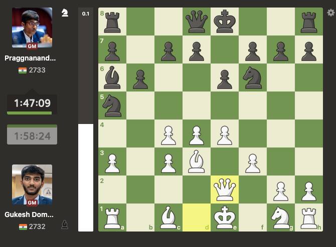Select the black king on e8
This screenshot has width=336, height=247.
coord(225,21)
